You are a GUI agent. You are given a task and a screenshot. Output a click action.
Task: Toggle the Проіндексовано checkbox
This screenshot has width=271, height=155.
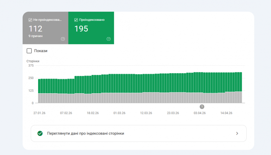pyautogui.click(x=76, y=20)
